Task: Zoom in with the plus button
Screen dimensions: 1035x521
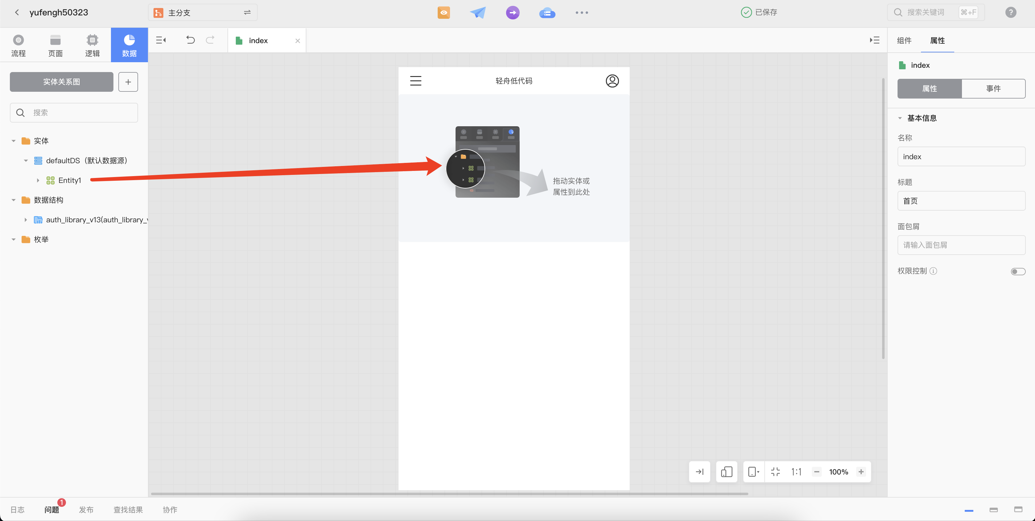Action: tap(861, 472)
